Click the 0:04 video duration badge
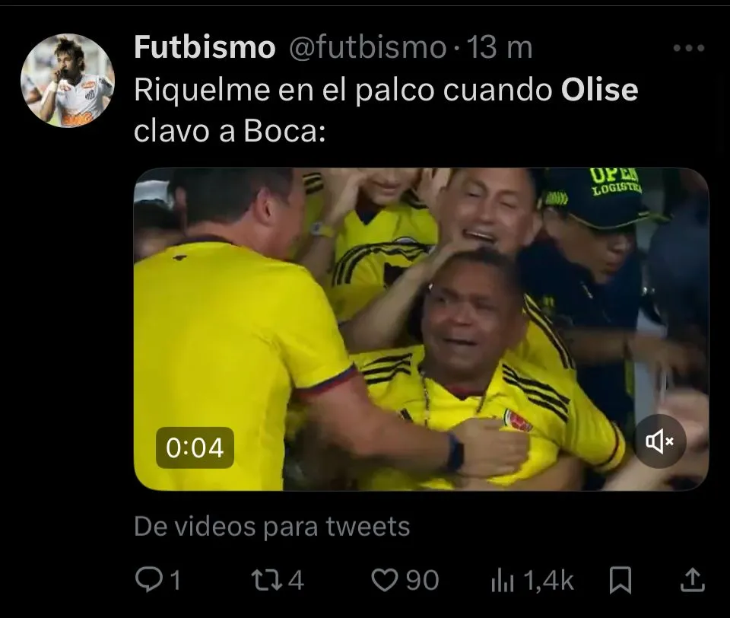The height and width of the screenshot is (618, 730). [x=195, y=448]
